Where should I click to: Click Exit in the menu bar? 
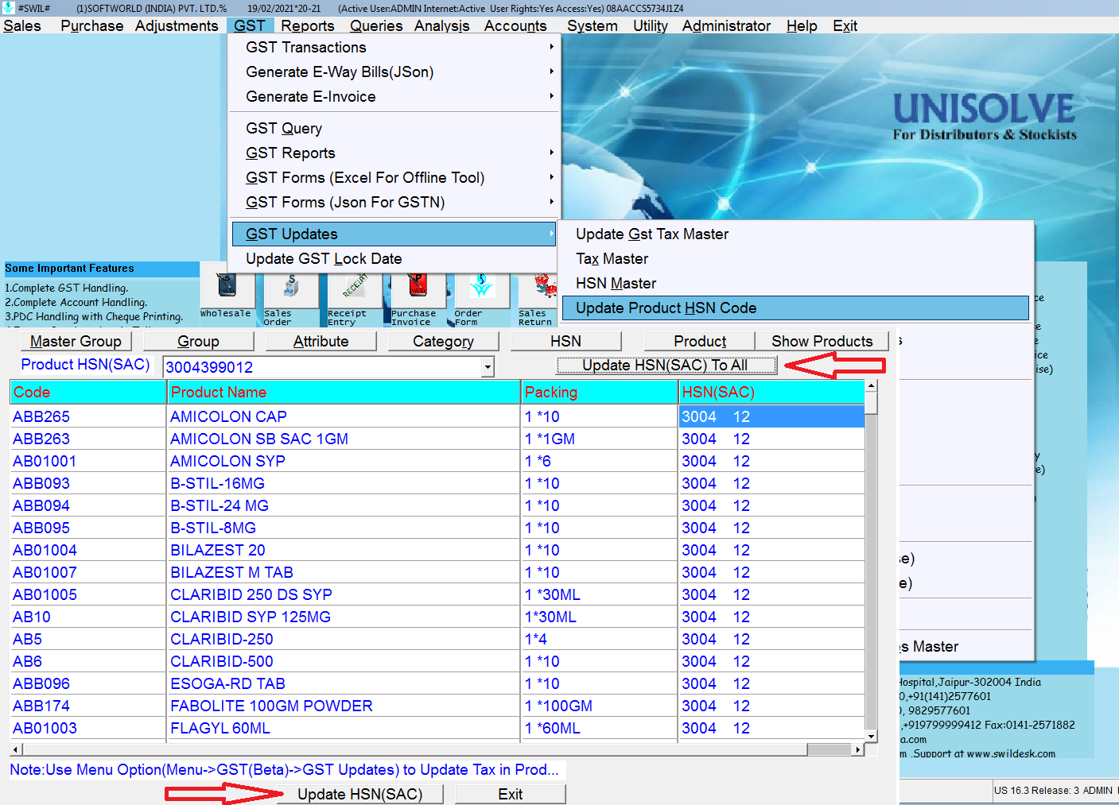pos(845,25)
